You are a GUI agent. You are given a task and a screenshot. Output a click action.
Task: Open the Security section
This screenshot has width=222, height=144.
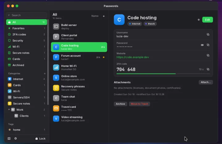pos(27,41)
